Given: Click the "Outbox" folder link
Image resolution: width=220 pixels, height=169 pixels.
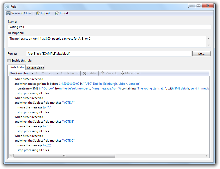Looking at the screenshot, I should (47, 88).
